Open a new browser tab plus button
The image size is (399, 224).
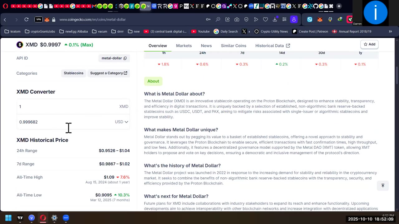click(339, 6)
